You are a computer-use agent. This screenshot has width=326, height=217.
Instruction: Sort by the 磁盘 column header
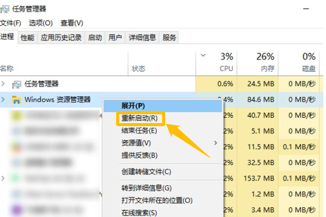pos(299,64)
